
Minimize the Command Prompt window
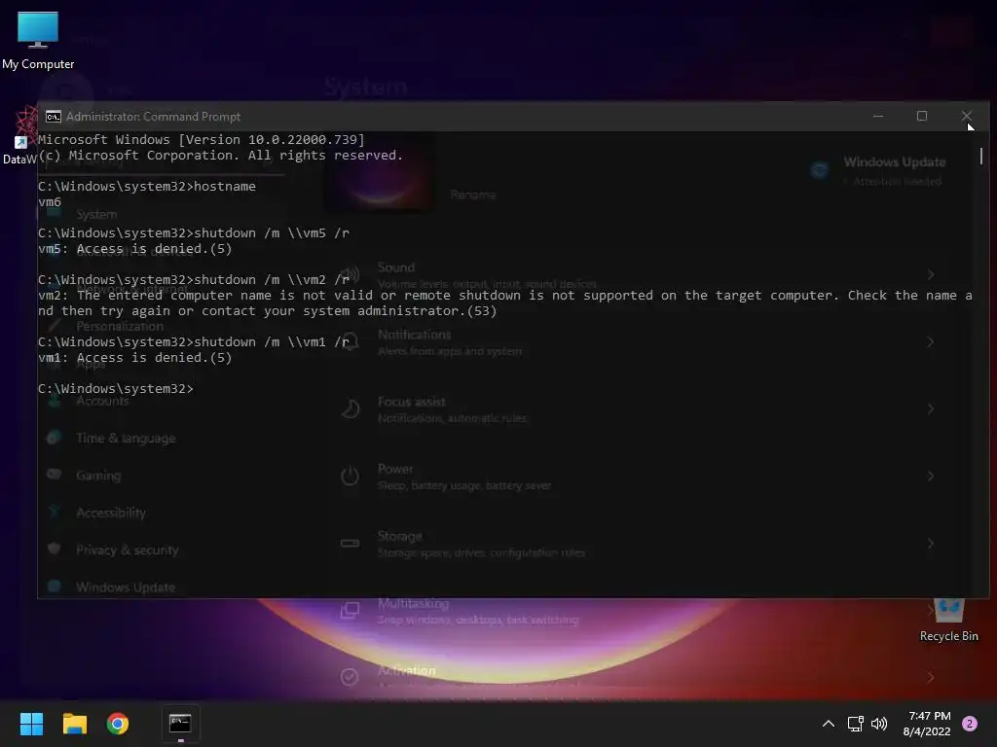pyautogui.click(x=878, y=117)
